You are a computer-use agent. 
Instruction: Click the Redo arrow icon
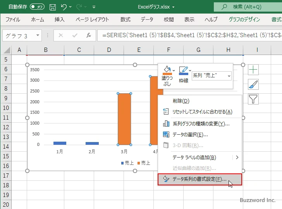pyautogui.click(x=79, y=7)
